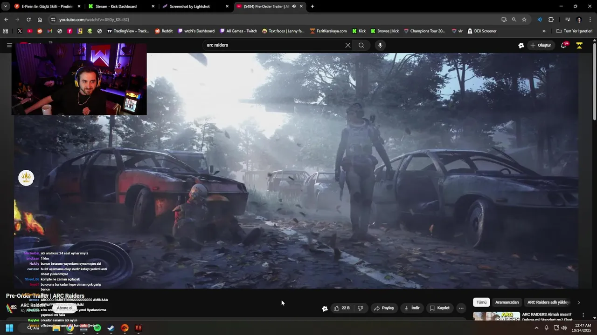
Task: Click the youtube.com URL in the address bar
Action: (x=94, y=20)
